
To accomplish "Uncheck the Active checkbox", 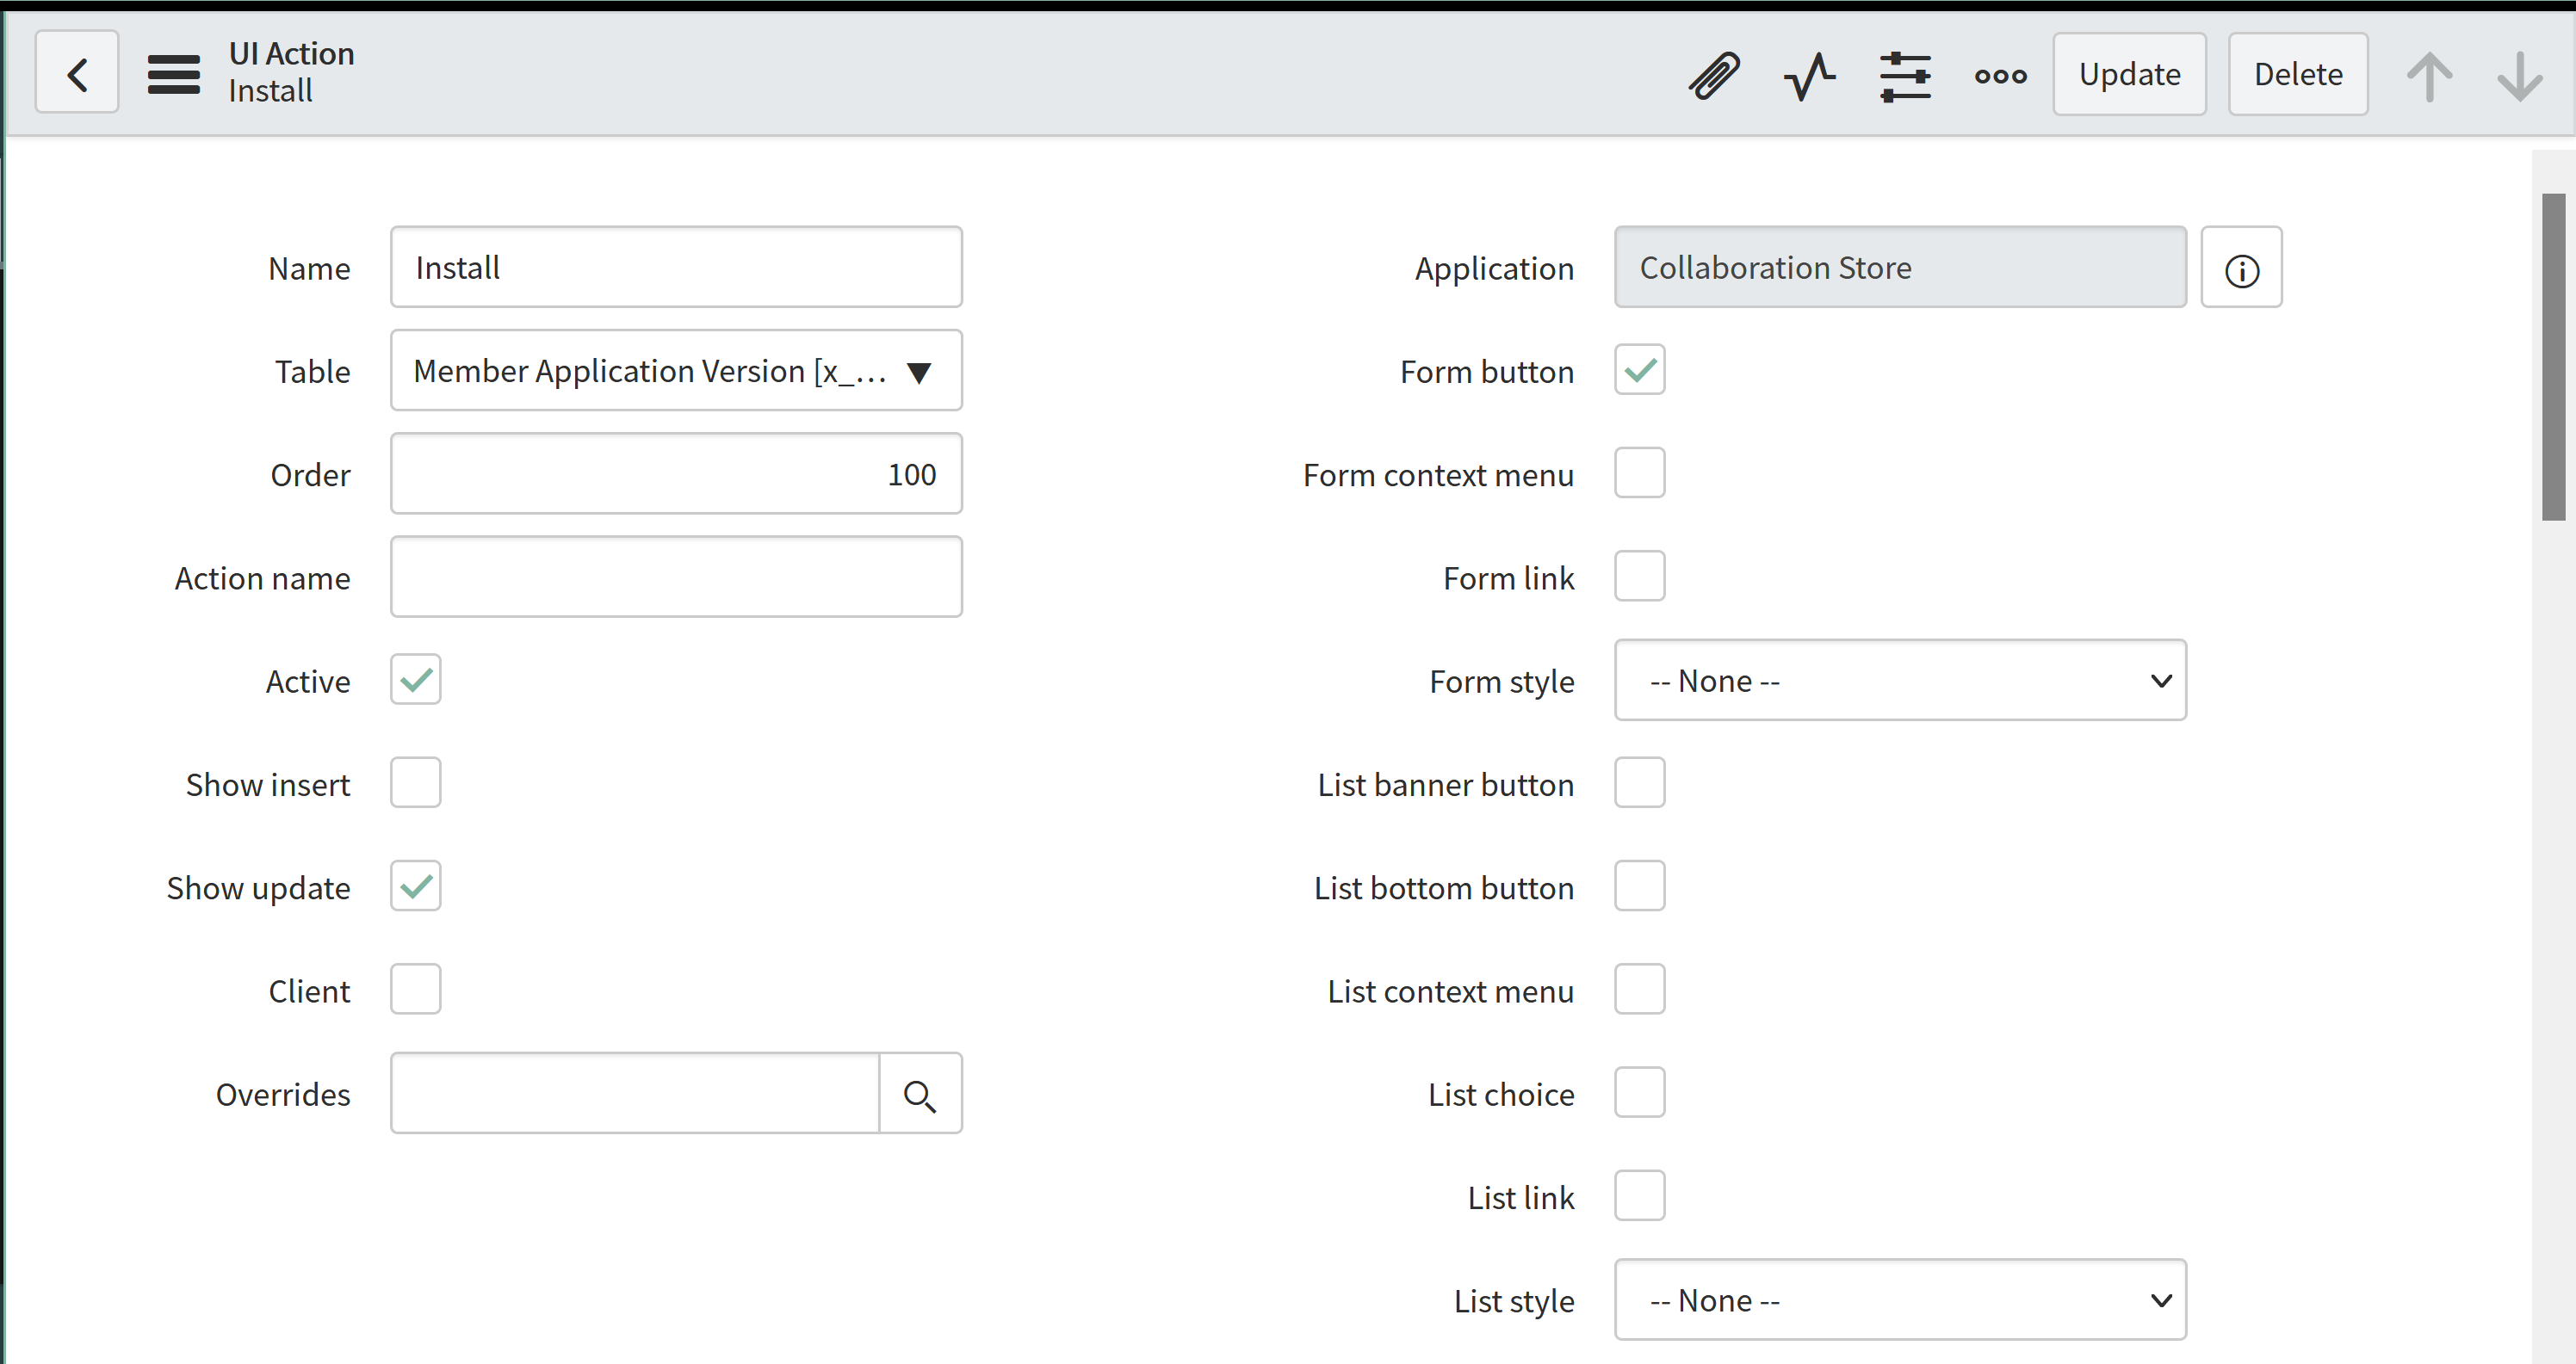I will coord(416,681).
